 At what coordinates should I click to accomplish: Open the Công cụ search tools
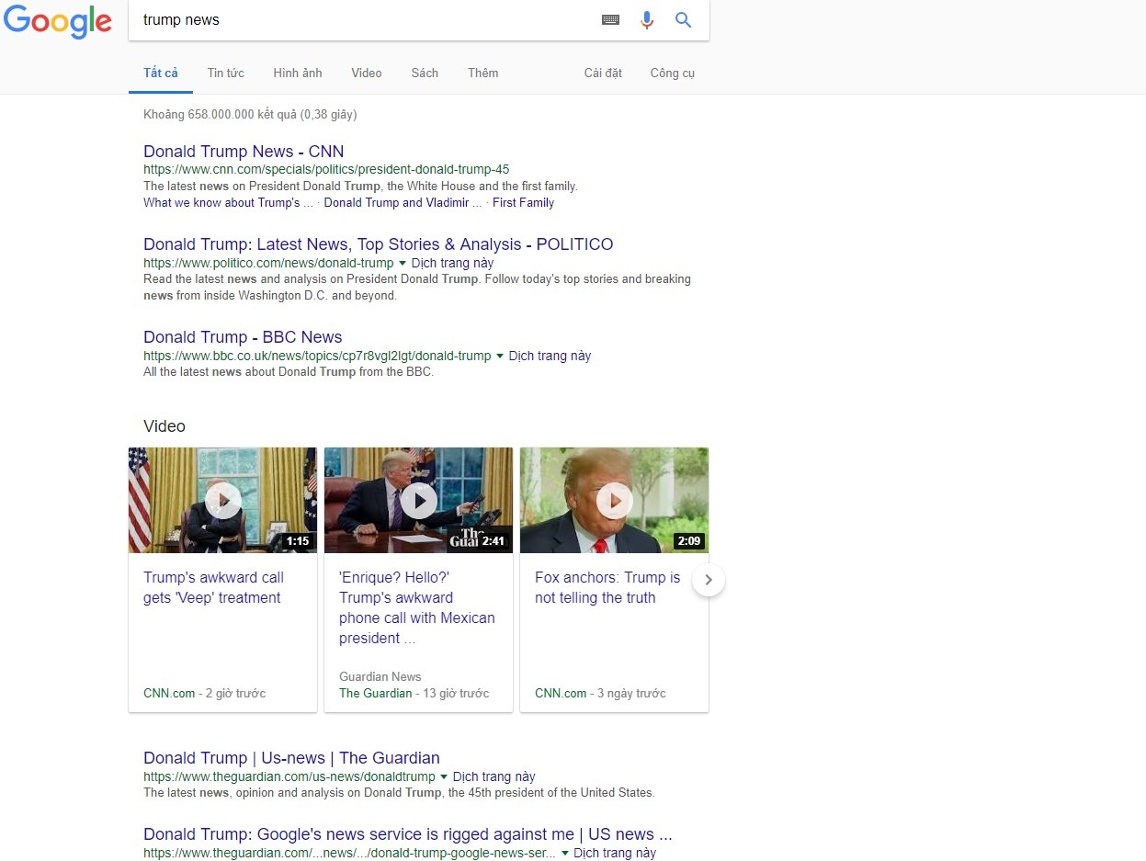coord(672,73)
